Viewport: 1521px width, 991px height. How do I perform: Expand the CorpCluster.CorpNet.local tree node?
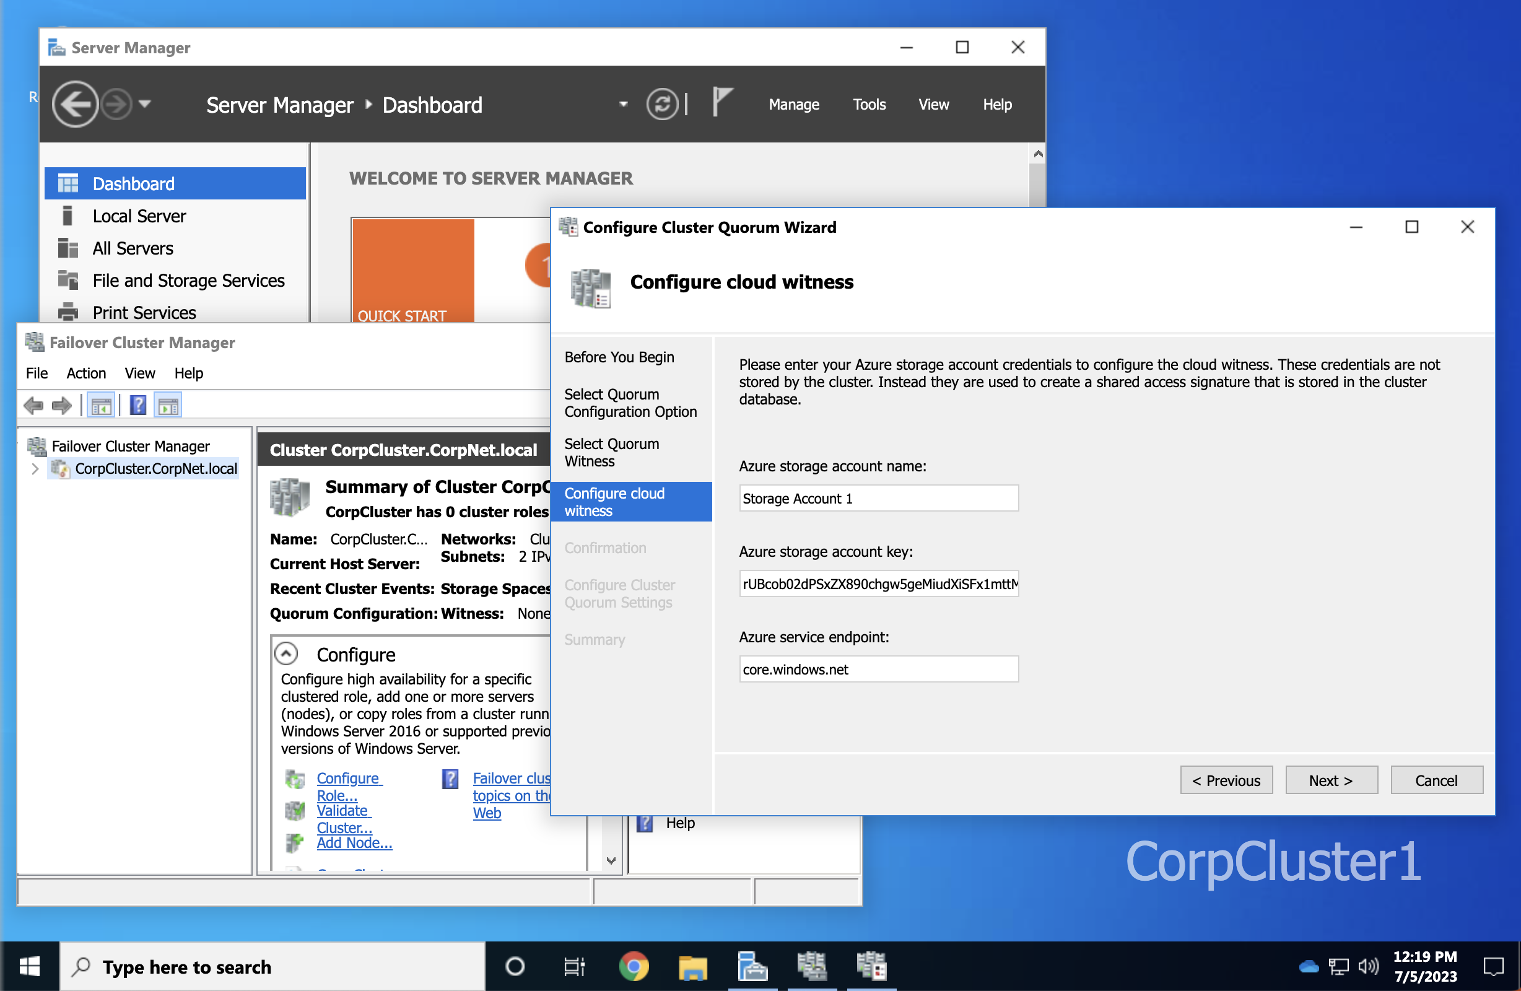click(35, 469)
